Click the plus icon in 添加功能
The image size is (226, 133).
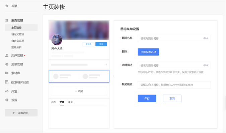coord(14,113)
